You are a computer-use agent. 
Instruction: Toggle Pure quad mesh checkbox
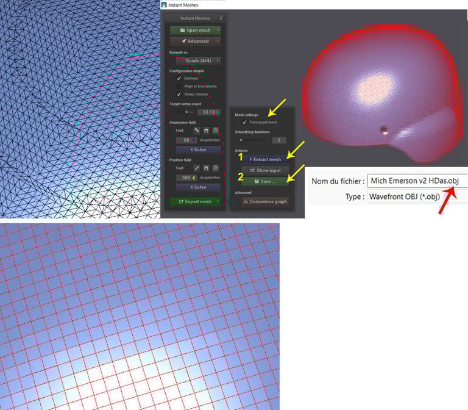244,122
